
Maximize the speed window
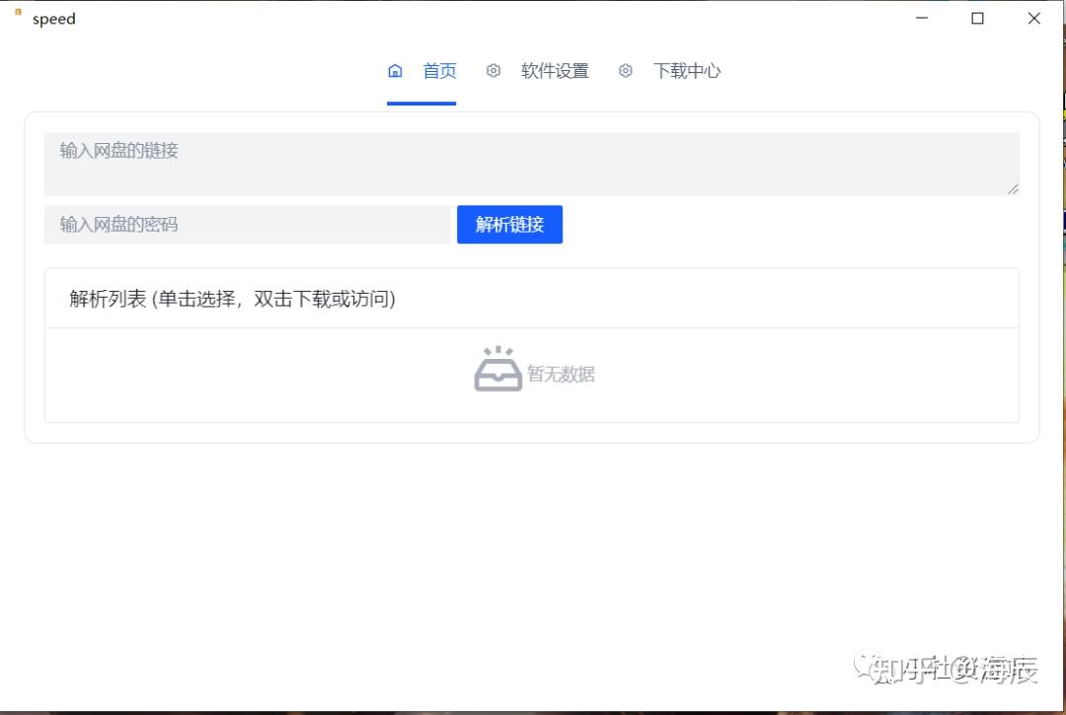tap(977, 19)
